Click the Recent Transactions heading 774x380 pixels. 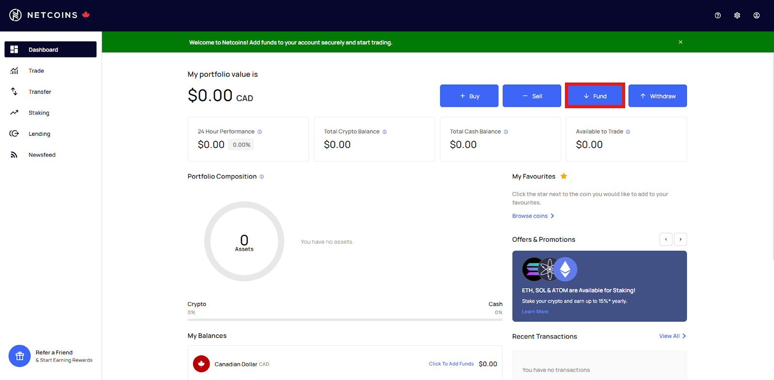(545, 336)
